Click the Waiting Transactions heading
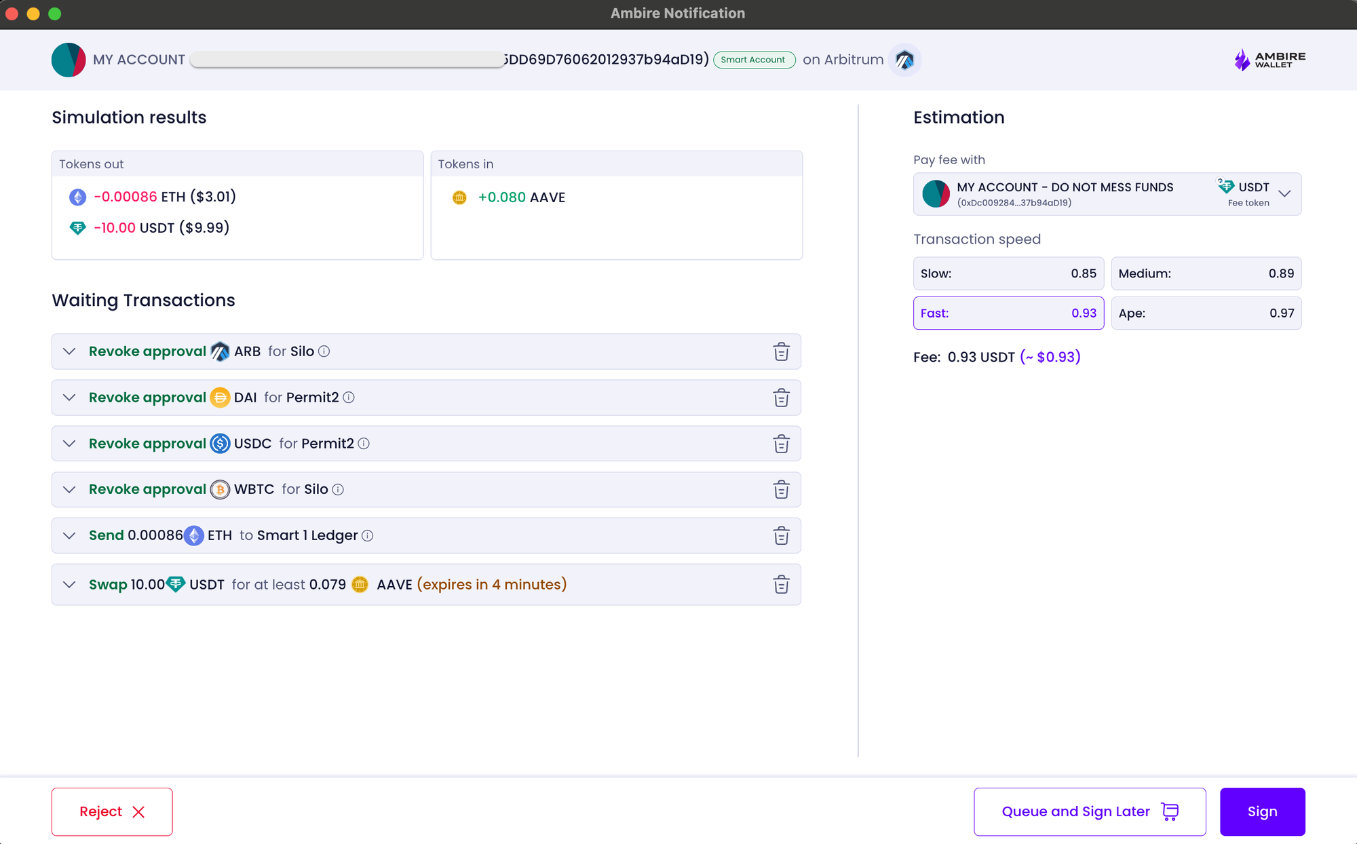The height and width of the screenshot is (844, 1357). pos(143,301)
